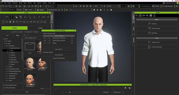Open the Plugins menu
The image size is (179, 95).
tap(45, 3)
